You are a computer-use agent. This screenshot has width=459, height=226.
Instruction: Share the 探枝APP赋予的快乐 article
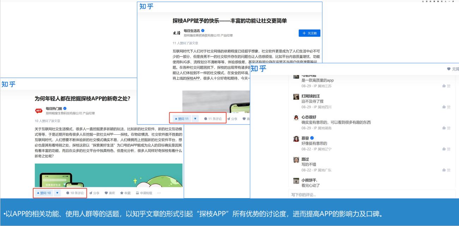(x=232, y=119)
